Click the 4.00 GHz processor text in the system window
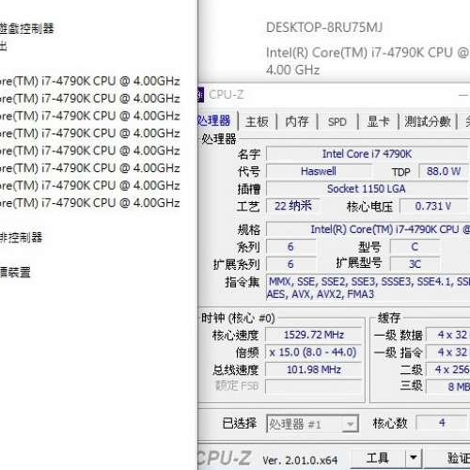Image resolution: width=470 pixels, height=470 pixels. tap(292, 70)
